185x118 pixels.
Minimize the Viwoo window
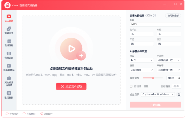170,4
